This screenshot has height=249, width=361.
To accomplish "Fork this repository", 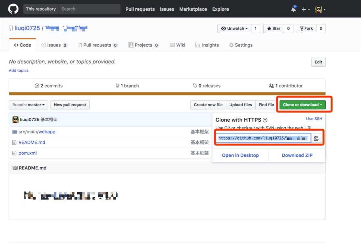I will pos(306,28).
